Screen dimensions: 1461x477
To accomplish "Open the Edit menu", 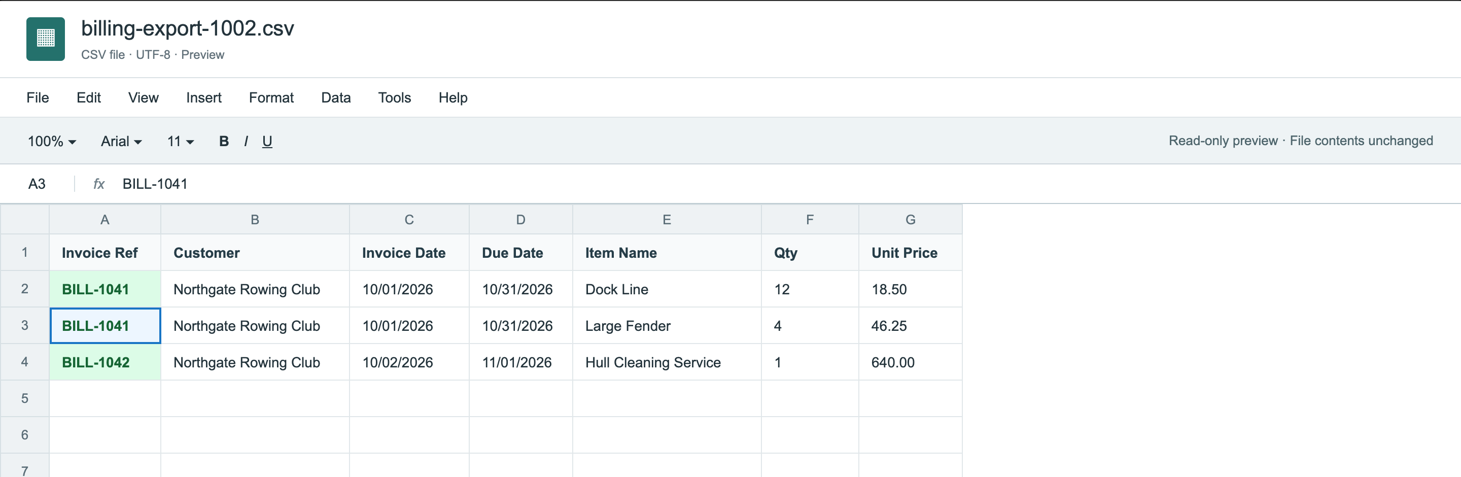I will click(88, 97).
